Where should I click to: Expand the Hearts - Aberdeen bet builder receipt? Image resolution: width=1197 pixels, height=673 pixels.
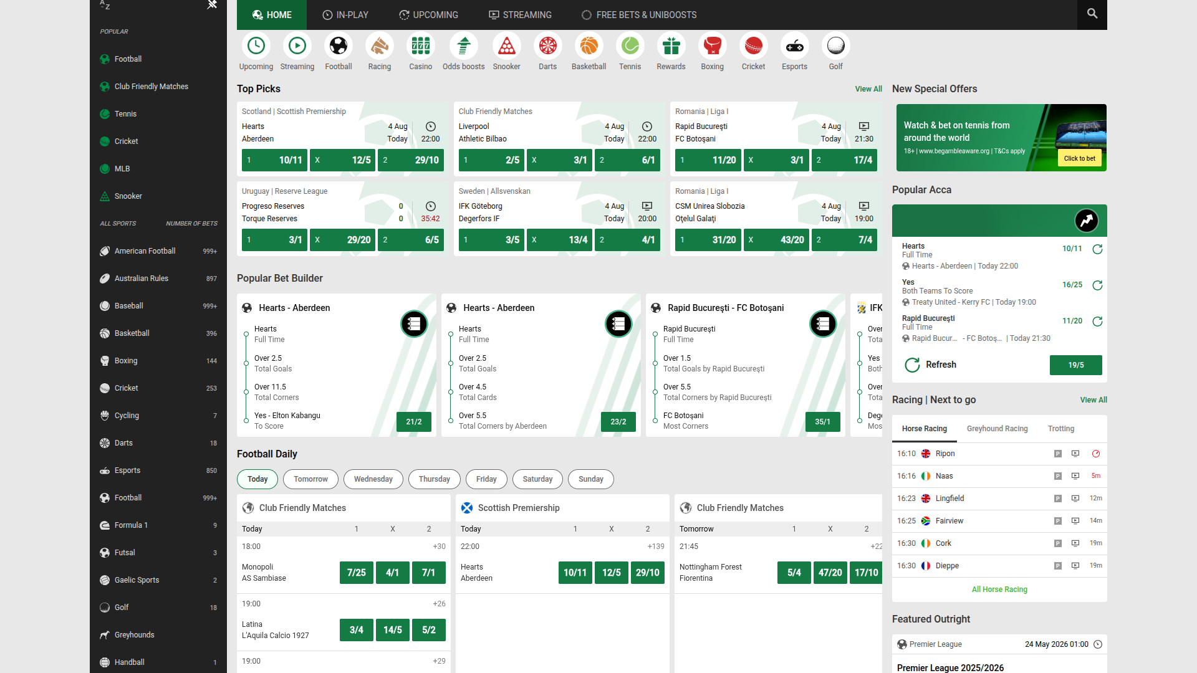coord(414,324)
